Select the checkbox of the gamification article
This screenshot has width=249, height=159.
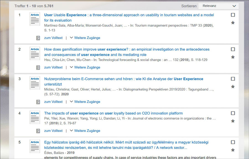pos(233,49)
